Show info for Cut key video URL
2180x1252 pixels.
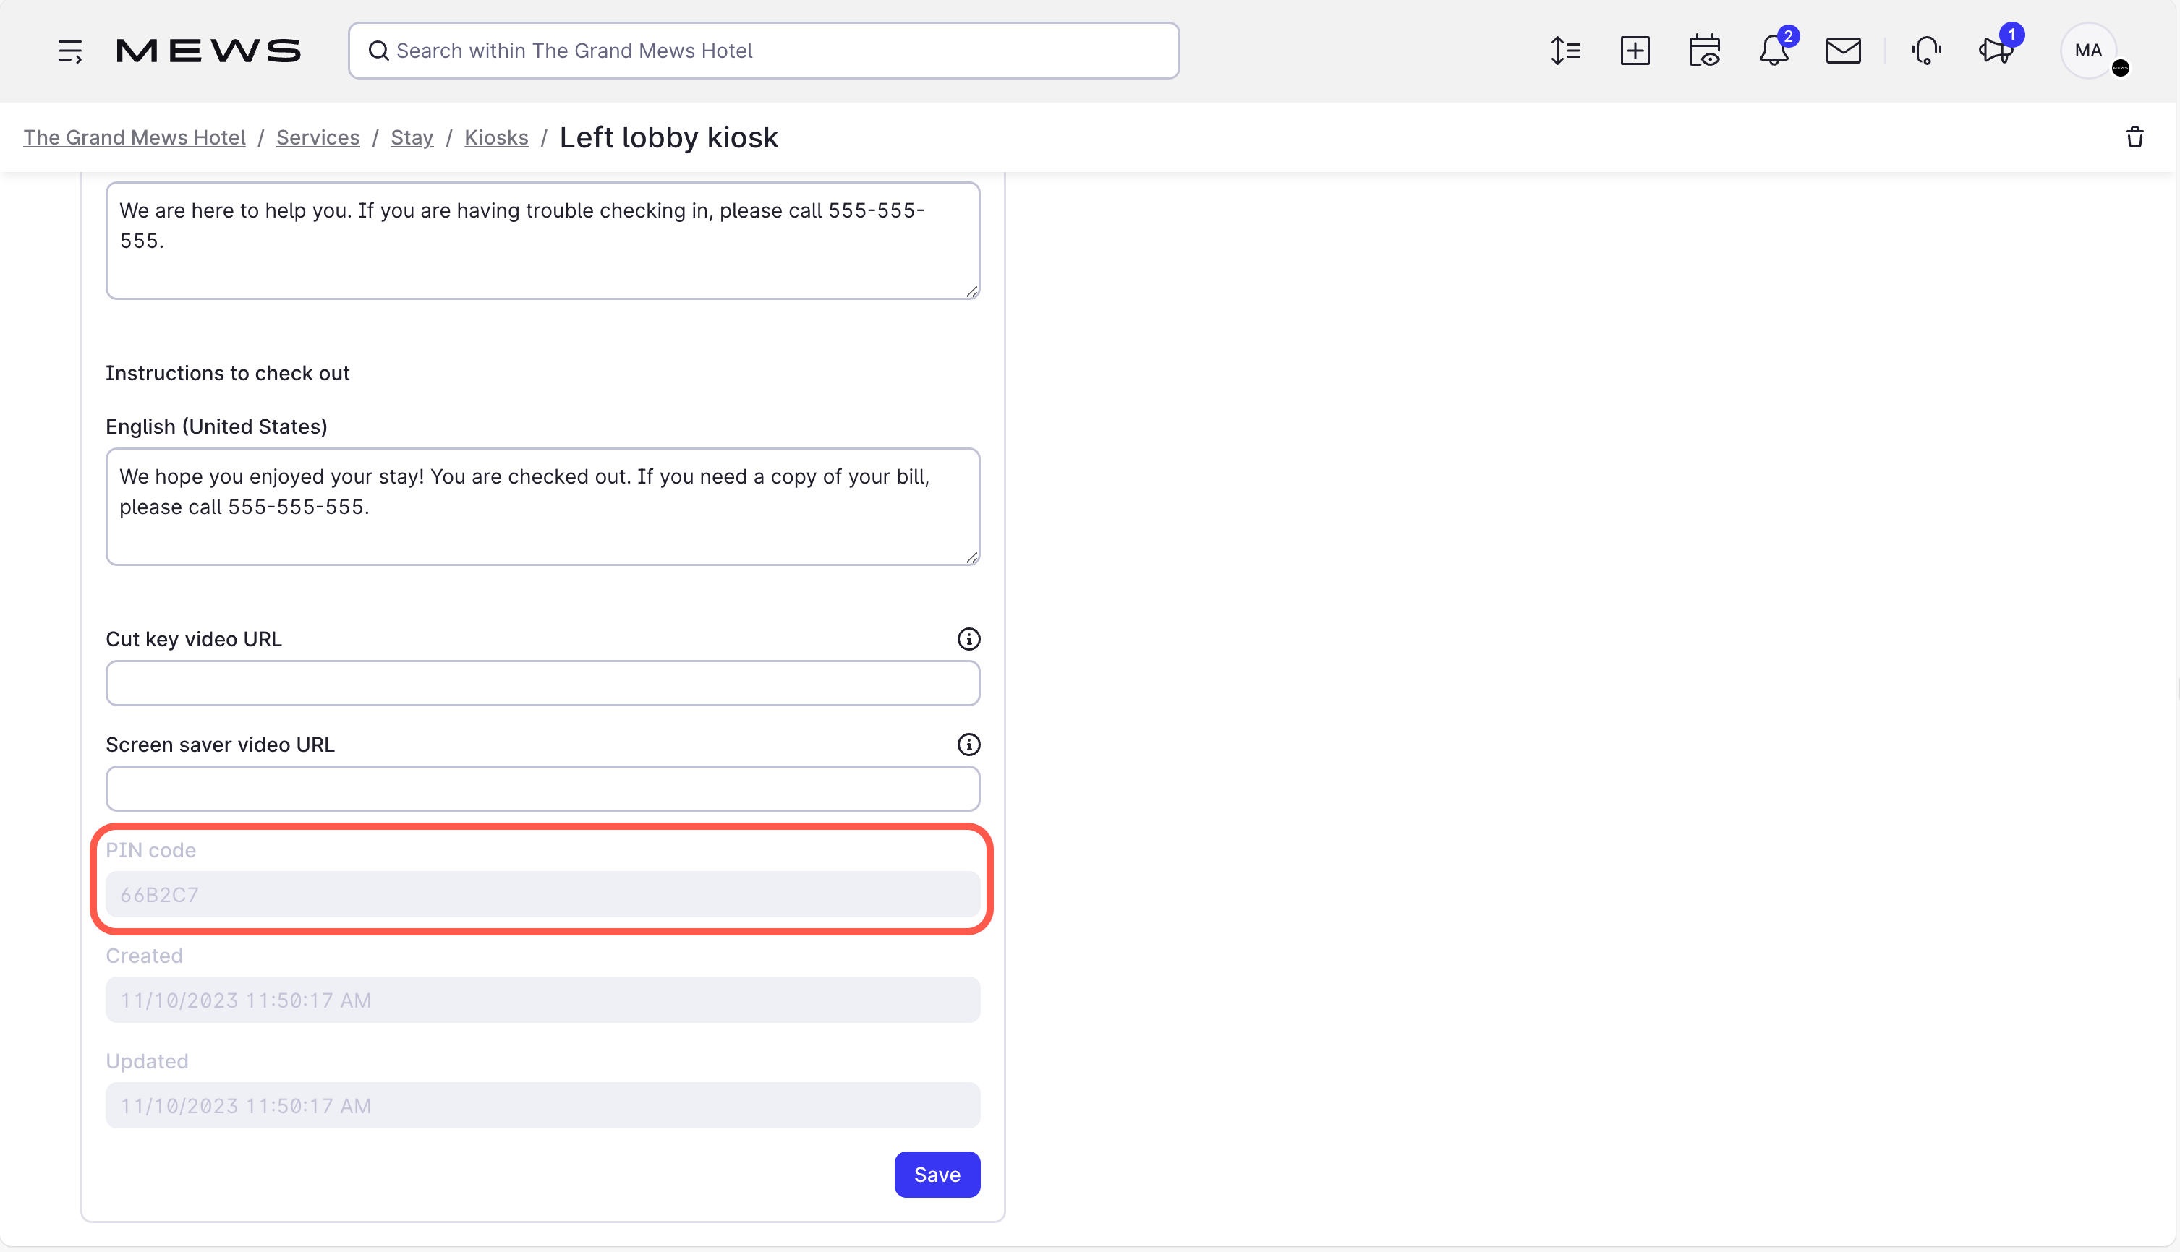968,639
